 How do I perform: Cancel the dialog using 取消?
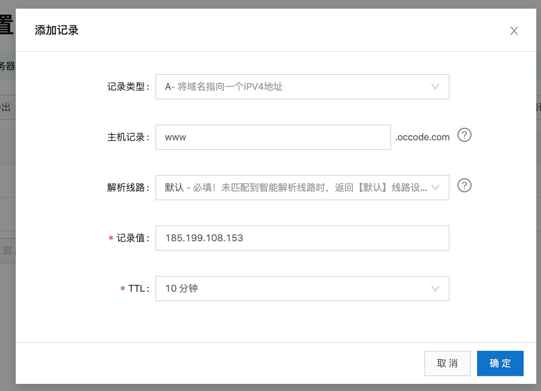[x=448, y=363]
